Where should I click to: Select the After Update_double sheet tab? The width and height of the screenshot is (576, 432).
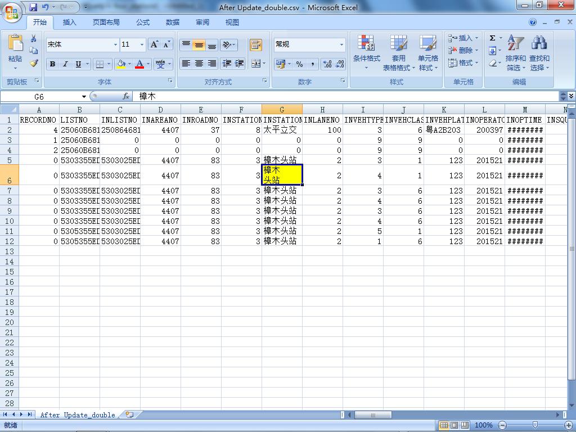tap(78, 415)
